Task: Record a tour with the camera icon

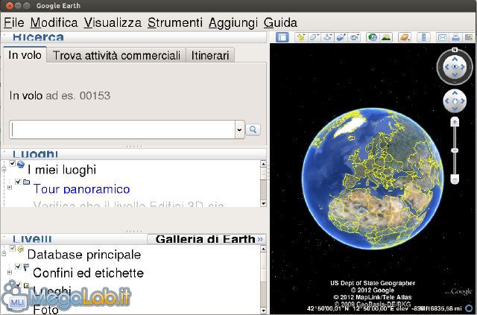Action: [355, 37]
